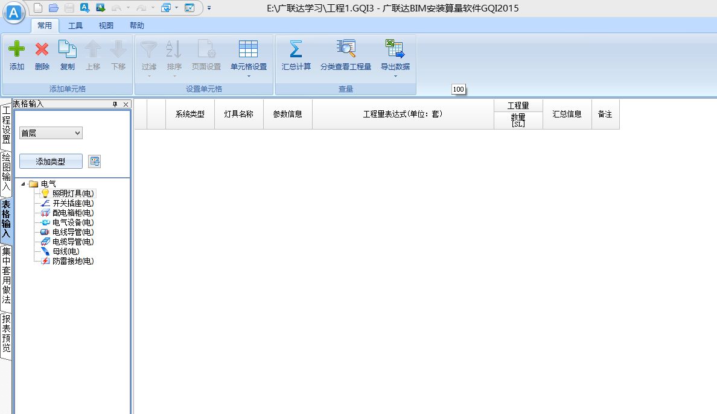Click the 参数信息 column header
The image size is (717, 414).
click(288, 114)
